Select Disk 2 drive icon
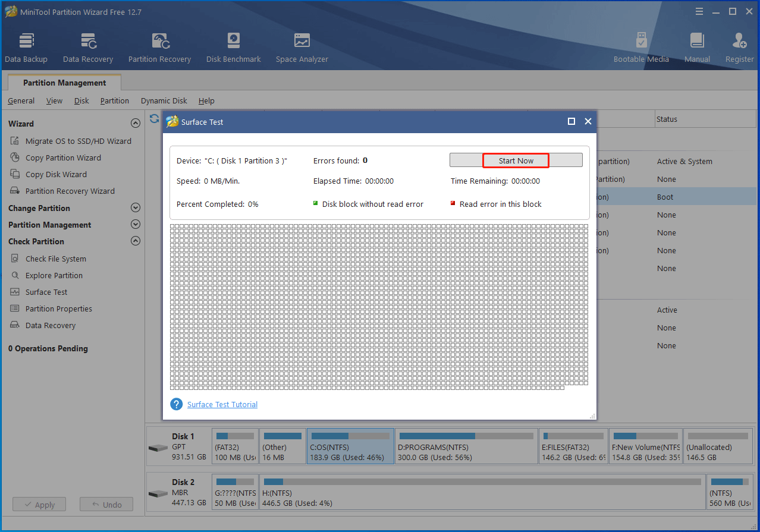The width and height of the screenshot is (760, 532). tap(158, 493)
